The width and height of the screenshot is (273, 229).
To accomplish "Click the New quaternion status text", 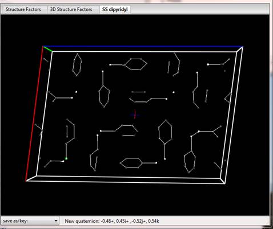I will coord(112,221).
